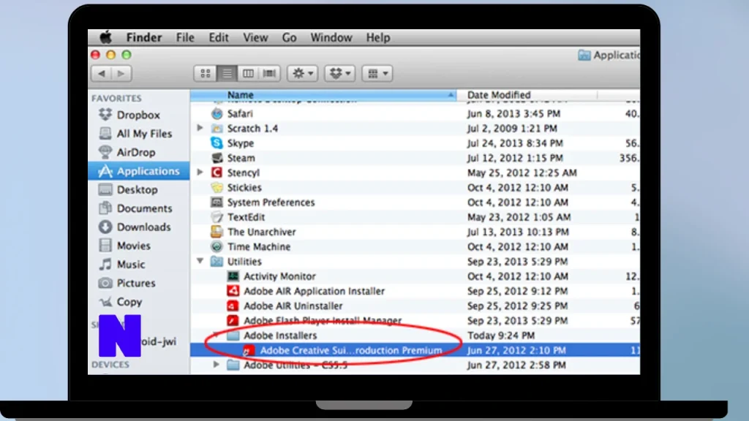
Task: Switch to list view
Action: [227, 74]
